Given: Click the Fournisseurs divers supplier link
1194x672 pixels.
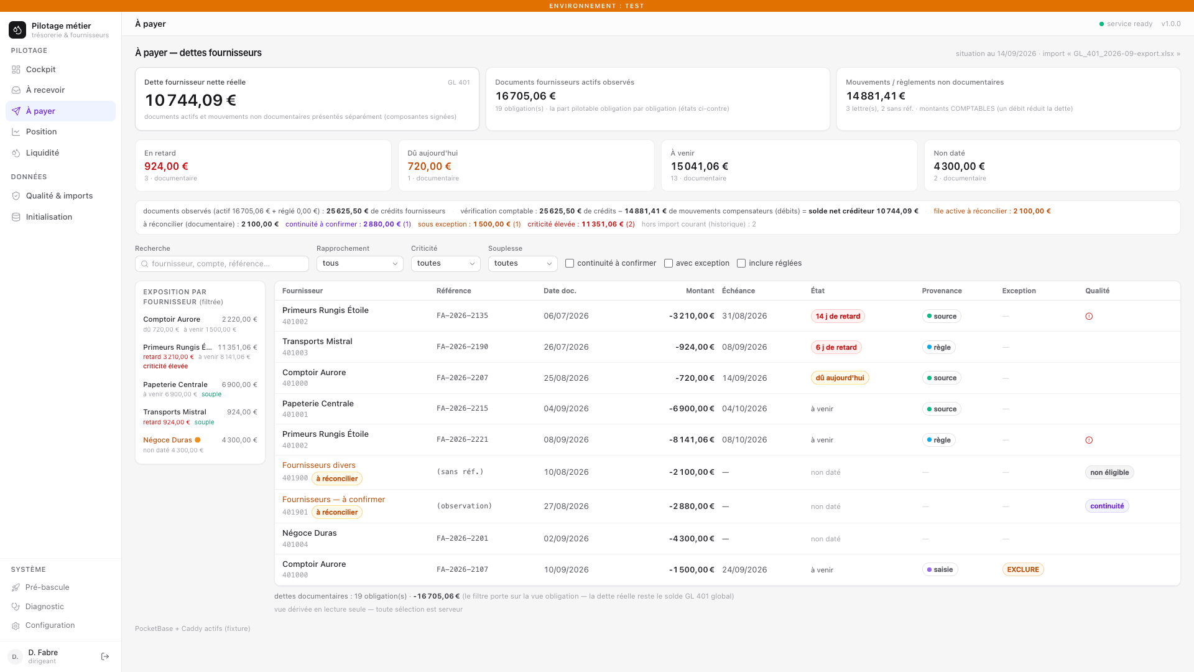Looking at the screenshot, I should pyautogui.click(x=319, y=465).
